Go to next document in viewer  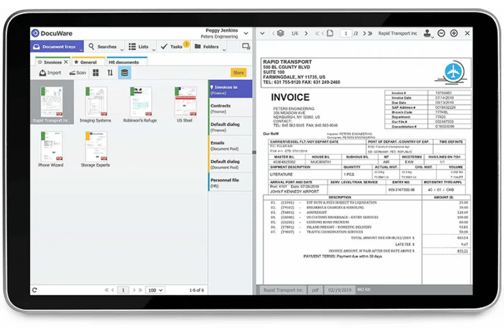pyautogui.click(x=306, y=33)
